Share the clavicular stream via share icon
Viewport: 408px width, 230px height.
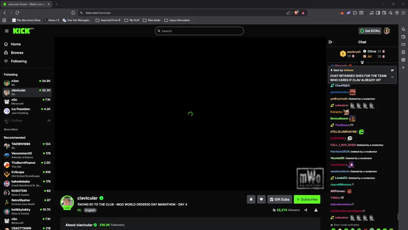(306, 210)
